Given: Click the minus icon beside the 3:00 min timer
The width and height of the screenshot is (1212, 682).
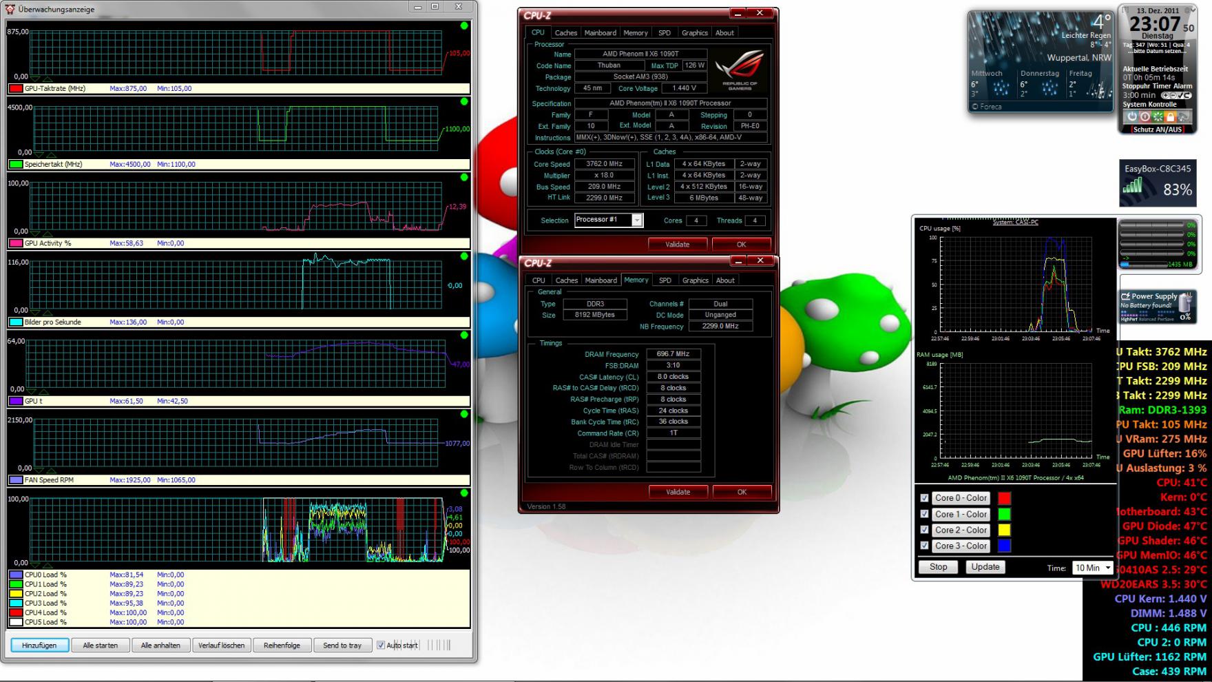Looking at the screenshot, I should [1172, 96].
